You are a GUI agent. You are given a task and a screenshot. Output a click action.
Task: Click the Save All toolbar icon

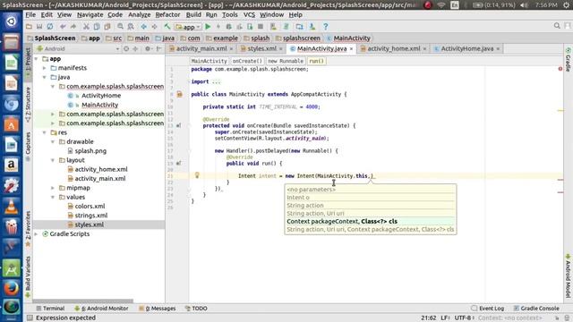(39, 26)
